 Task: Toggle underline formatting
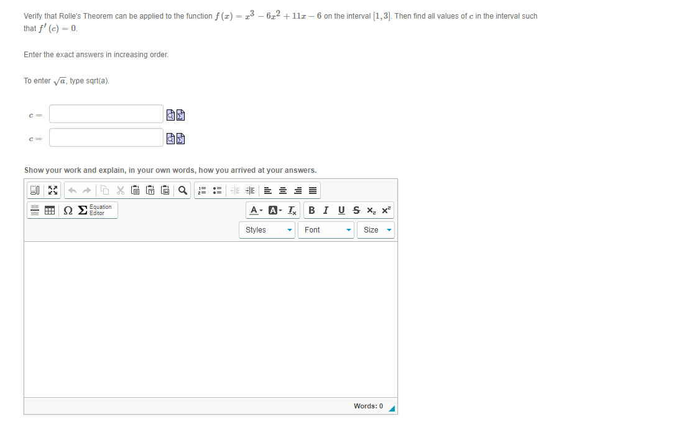(341, 210)
